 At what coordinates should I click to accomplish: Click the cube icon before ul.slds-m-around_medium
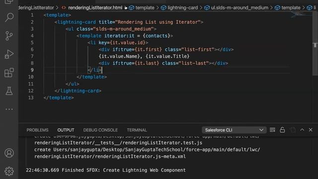[207, 8]
